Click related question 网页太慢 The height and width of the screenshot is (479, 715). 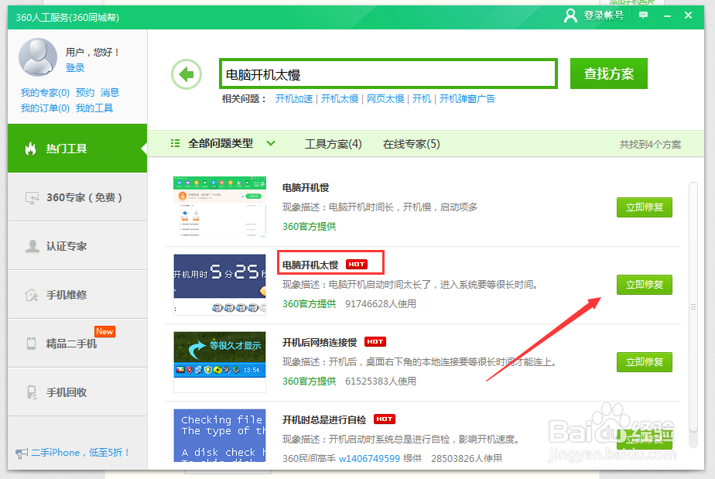click(x=385, y=99)
